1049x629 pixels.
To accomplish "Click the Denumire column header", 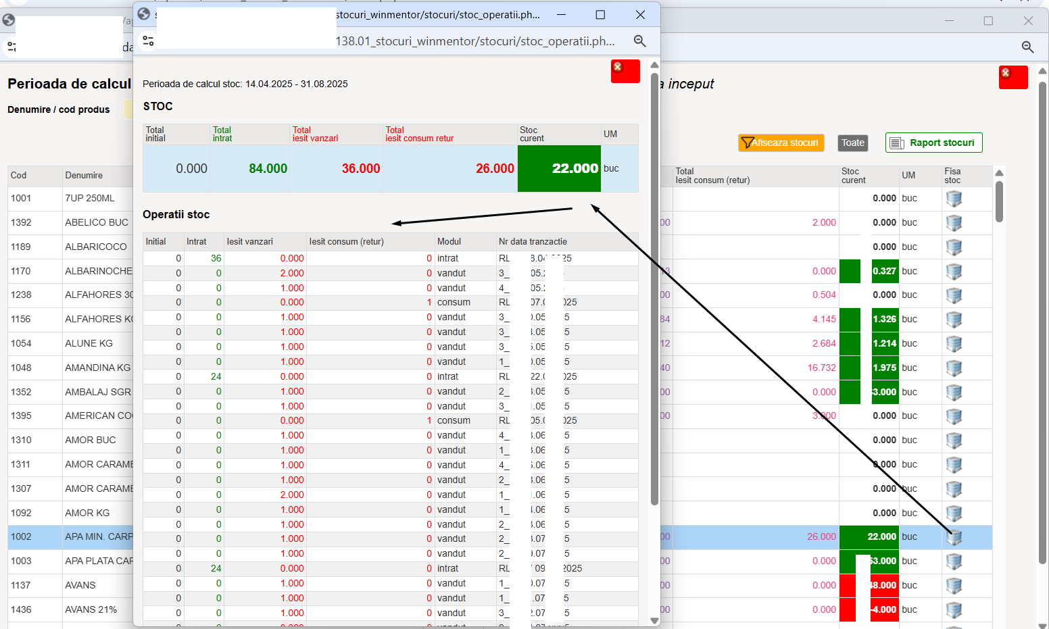I will (84, 176).
